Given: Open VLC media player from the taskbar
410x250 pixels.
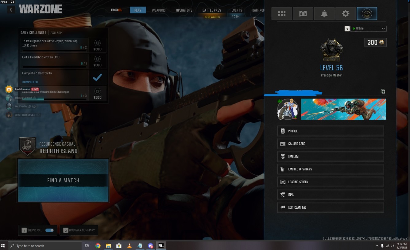Looking at the screenshot, I should pyautogui.click(x=130, y=246).
